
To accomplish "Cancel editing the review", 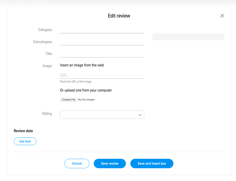I will coord(77,163).
